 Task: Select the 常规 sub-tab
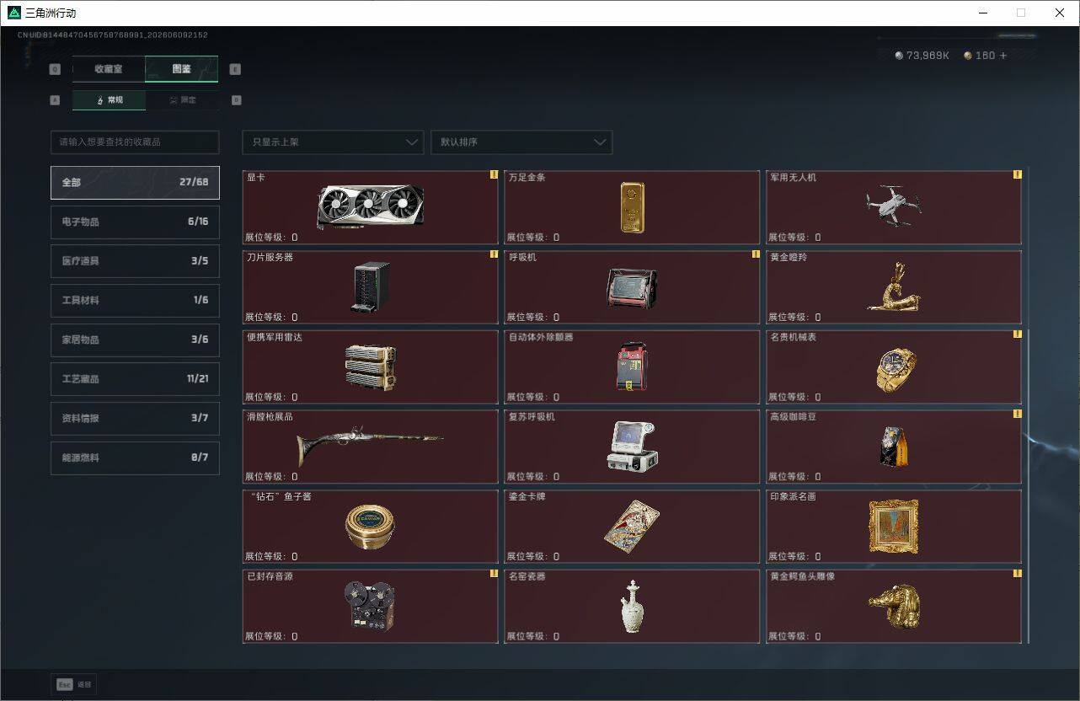tap(109, 99)
